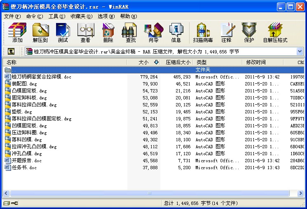Click the 添加 (Add) toolbar icon
This screenshot has height=209, width=307.
pyautogui.click(x=17, y=32)
